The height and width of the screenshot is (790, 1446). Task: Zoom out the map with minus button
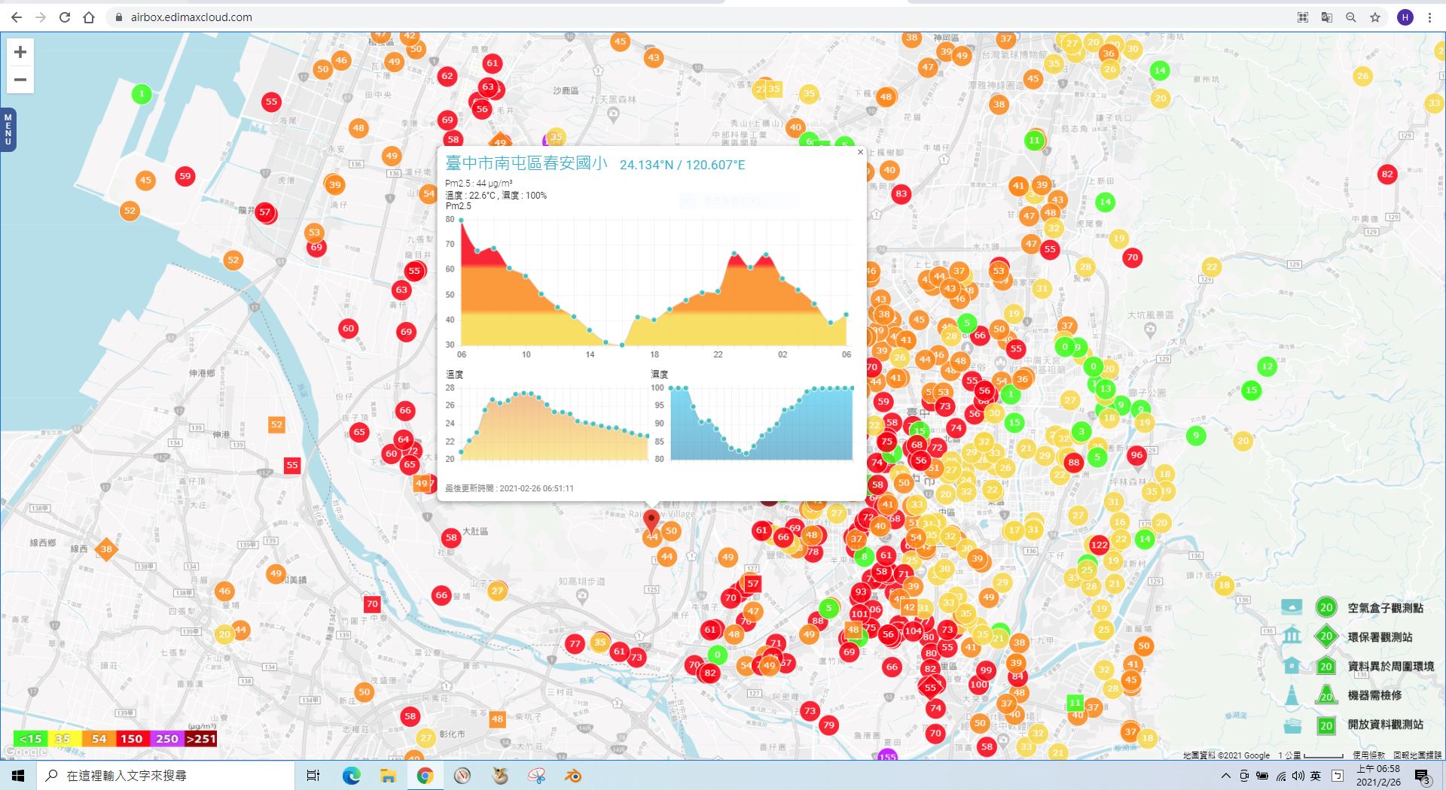click(x=20, y=79)
